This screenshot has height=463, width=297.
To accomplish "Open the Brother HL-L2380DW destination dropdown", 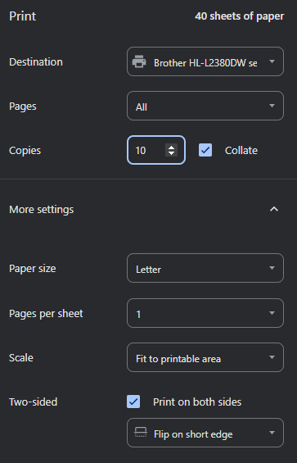I will click(x=205, y=61).
